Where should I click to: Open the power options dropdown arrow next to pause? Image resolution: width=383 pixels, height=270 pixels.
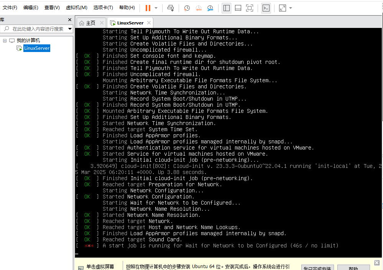(x=156, y=8)
